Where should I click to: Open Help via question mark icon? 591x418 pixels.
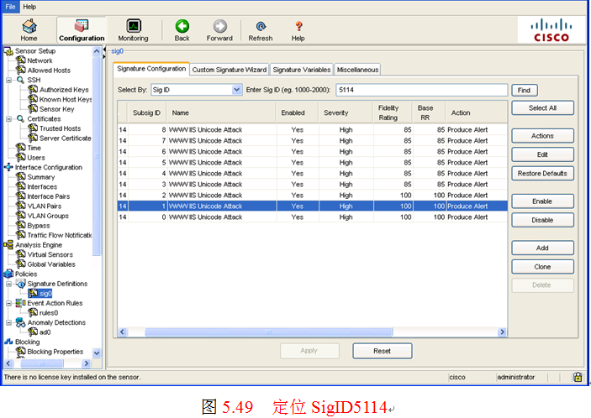pyautogui.click(x=298, y=30)
